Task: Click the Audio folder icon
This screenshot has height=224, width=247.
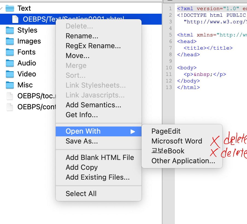Action: pyautogui.click(x=10, y=63)
